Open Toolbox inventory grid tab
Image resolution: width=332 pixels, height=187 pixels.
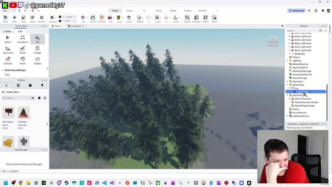[18, 85]
